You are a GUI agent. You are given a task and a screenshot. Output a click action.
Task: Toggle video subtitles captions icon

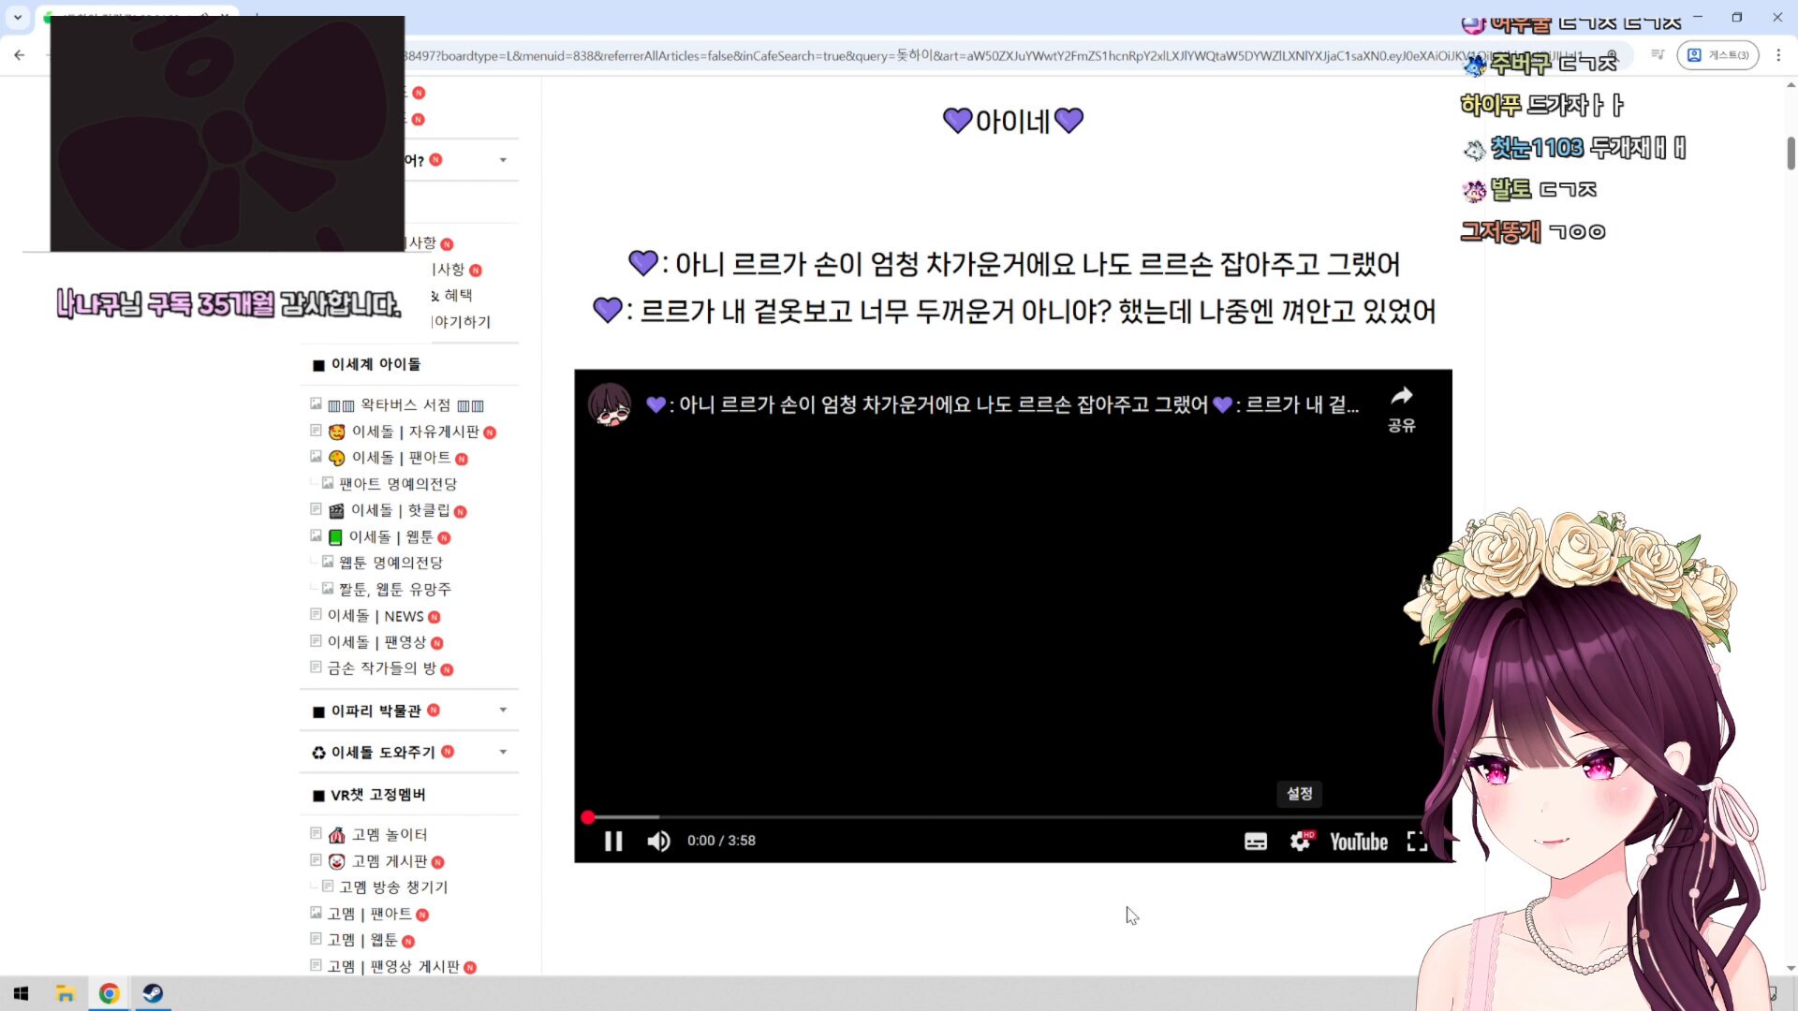pos(1255,841)
